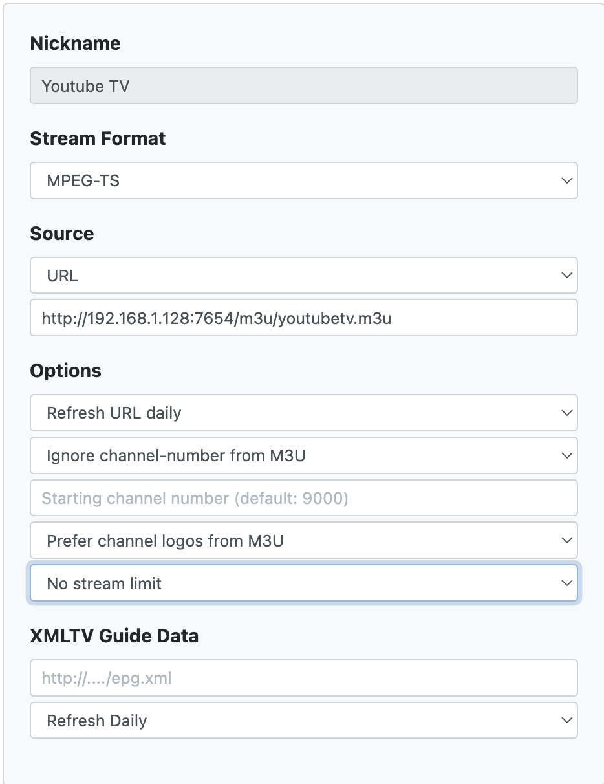Click the XMLTV epg.xml URL field

(303, 678)
